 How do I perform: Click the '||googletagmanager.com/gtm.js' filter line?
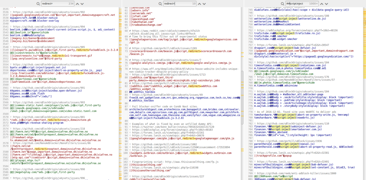click(181, 139)
